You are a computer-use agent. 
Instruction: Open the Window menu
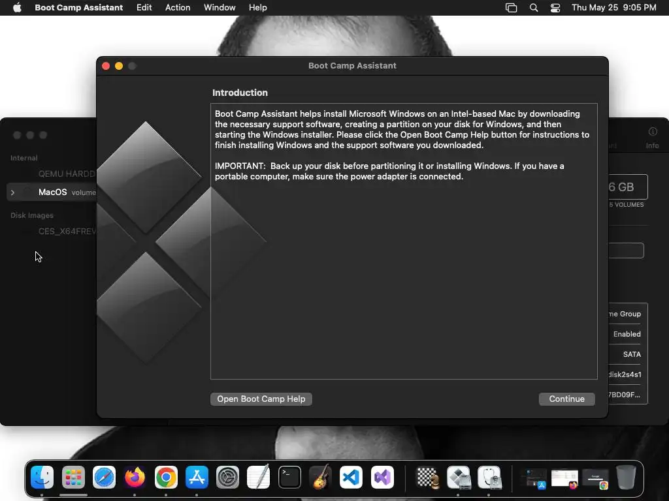[220, 8]
